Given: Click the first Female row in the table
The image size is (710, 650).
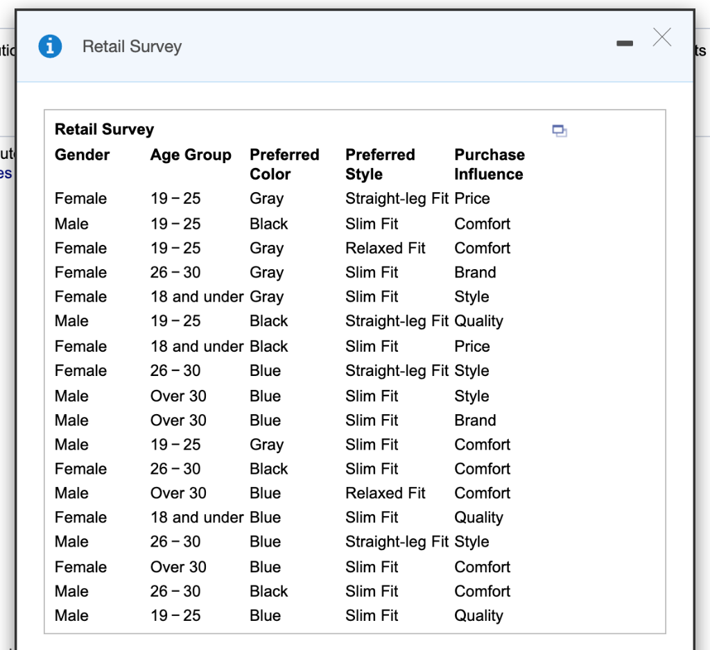Looking at the screenshot, I should [80, 198].
